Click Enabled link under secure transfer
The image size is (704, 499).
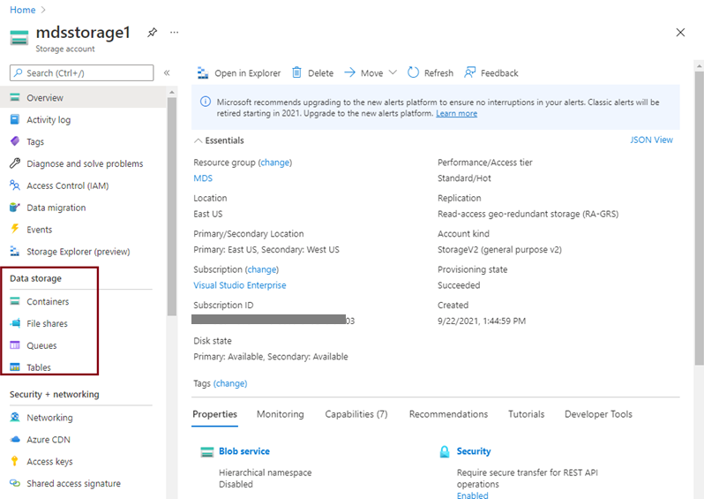pos(472,495)
